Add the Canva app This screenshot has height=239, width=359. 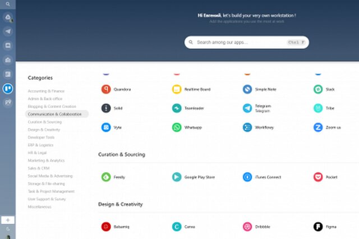[183, 227]
